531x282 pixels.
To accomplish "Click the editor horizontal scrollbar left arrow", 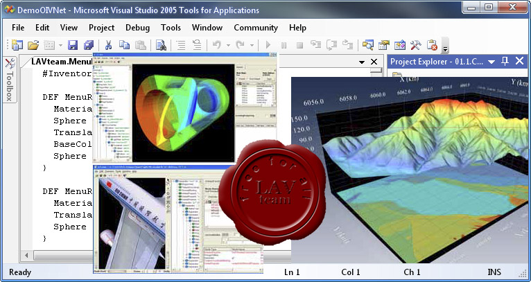I will pos(26,254).
